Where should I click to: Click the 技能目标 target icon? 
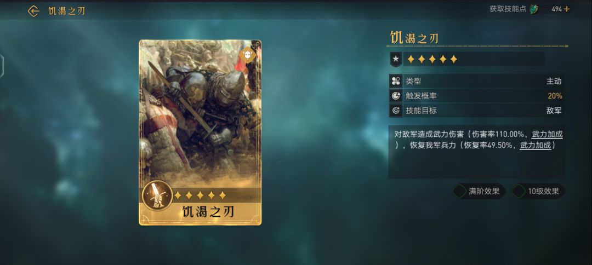(396, 111)
